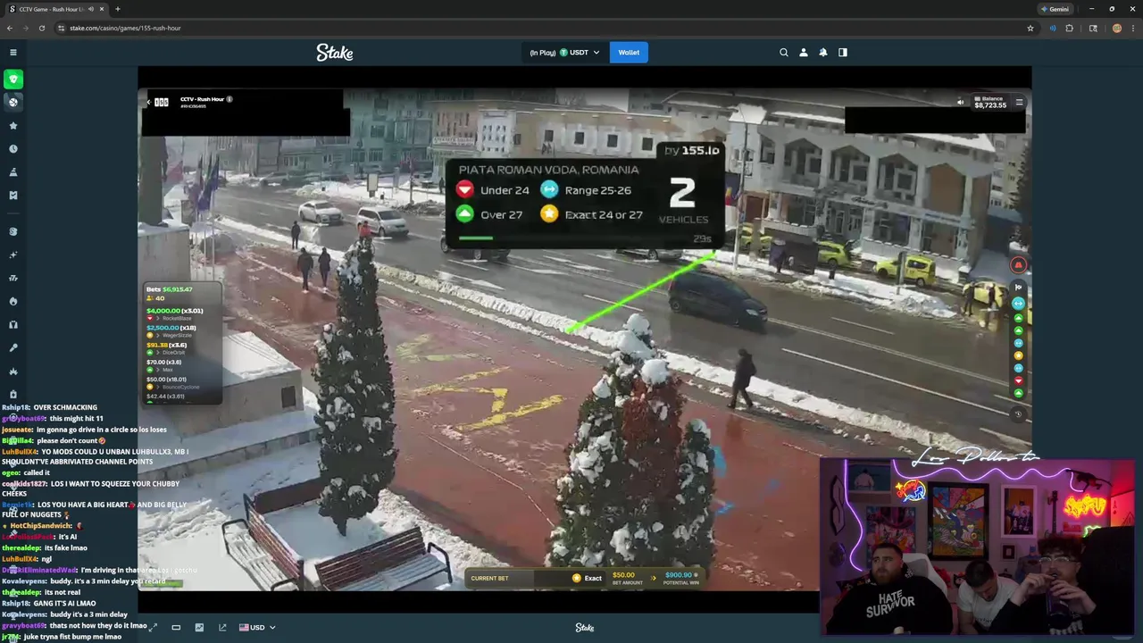Bet on Under 24 red option
1143x643 pixels.
(493, 189)
